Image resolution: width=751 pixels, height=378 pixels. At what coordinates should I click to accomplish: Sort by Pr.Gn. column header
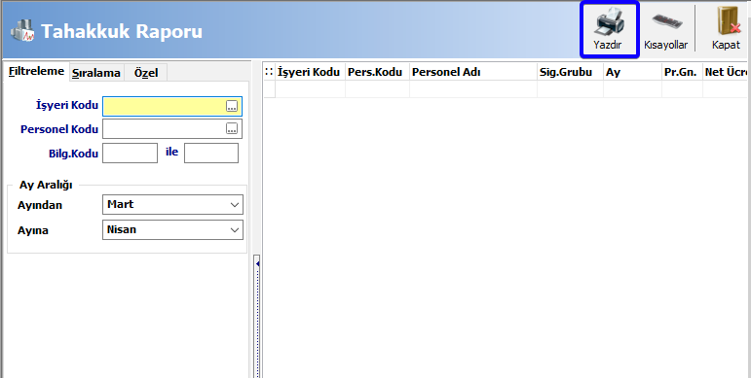(x=682, y=72)
